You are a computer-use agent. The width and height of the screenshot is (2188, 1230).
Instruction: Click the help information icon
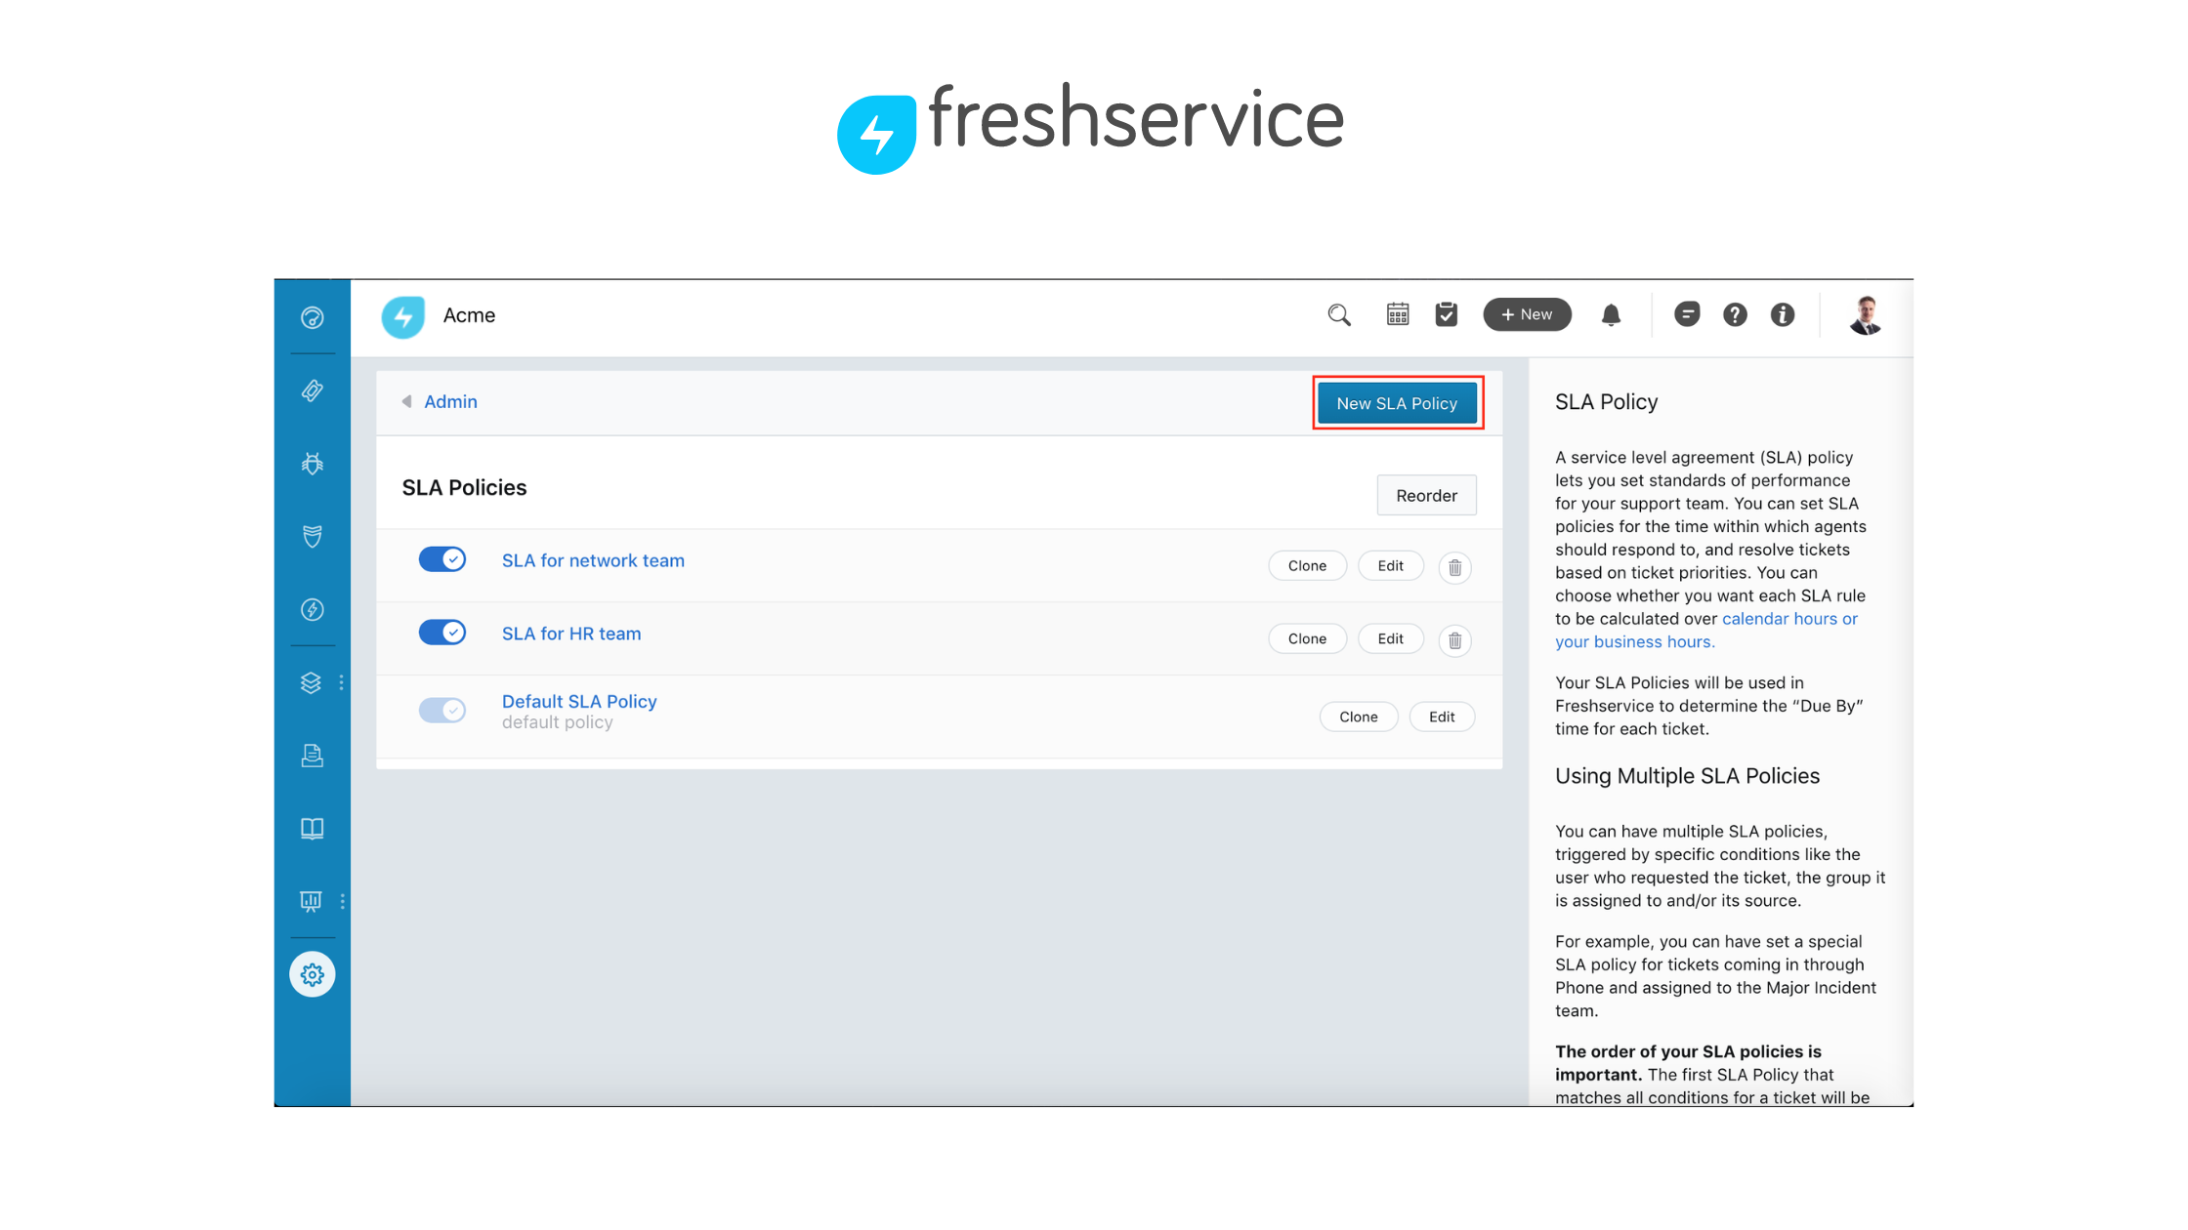click(x=1784, y=314)
